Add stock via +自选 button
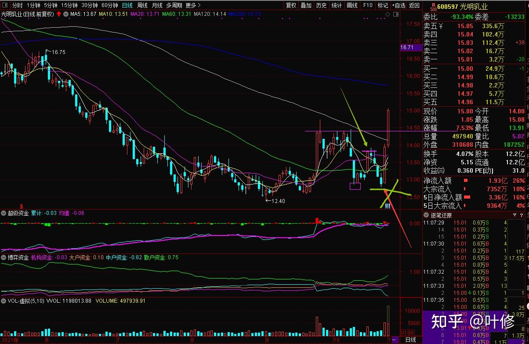Image resolution: width=529 pixels, height=344 pixels. [x=399, y=6]
